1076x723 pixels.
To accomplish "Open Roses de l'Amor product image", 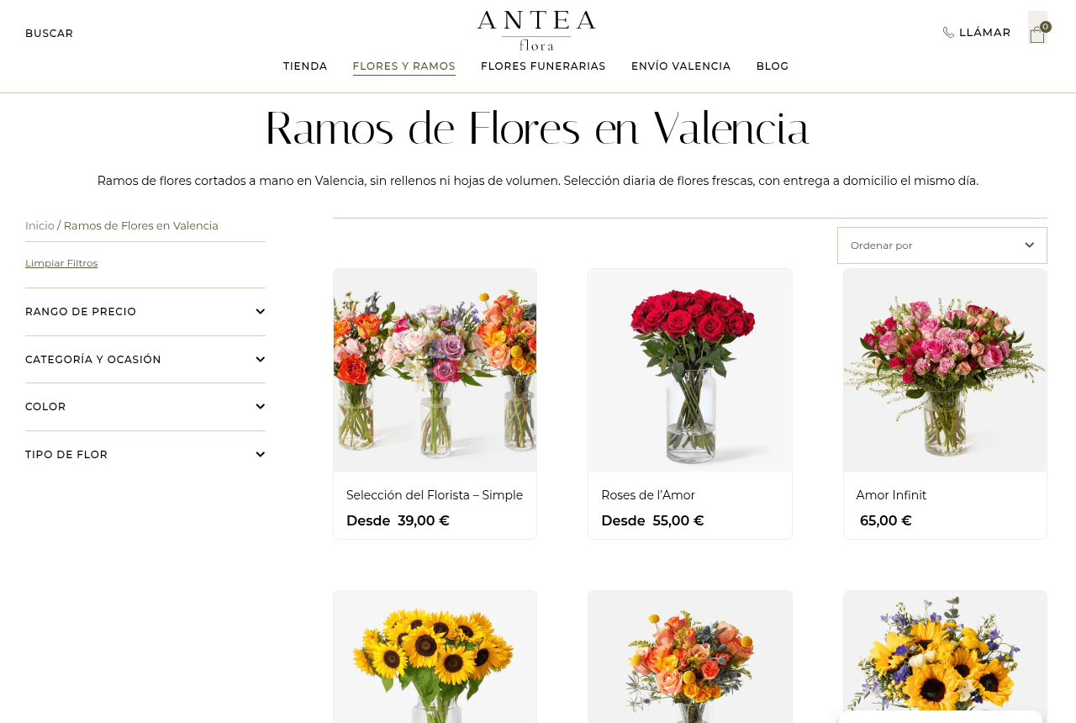I will pyautogui.click(x=690, y=370).
